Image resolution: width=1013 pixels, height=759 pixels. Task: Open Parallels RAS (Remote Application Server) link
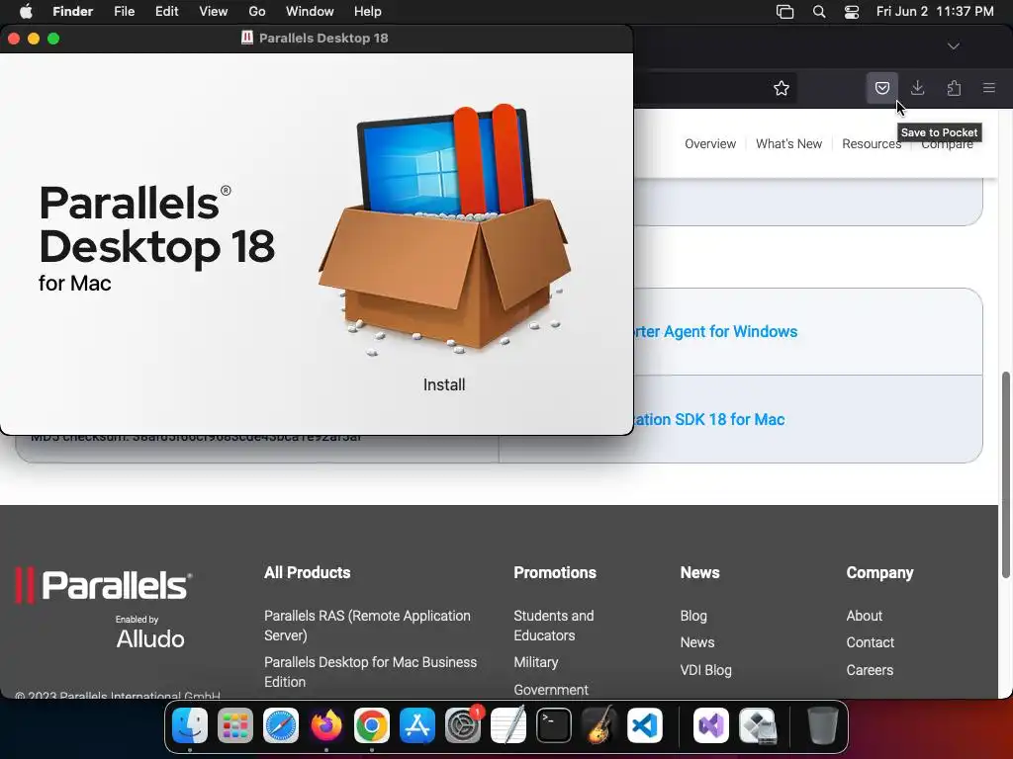(367, 626)
